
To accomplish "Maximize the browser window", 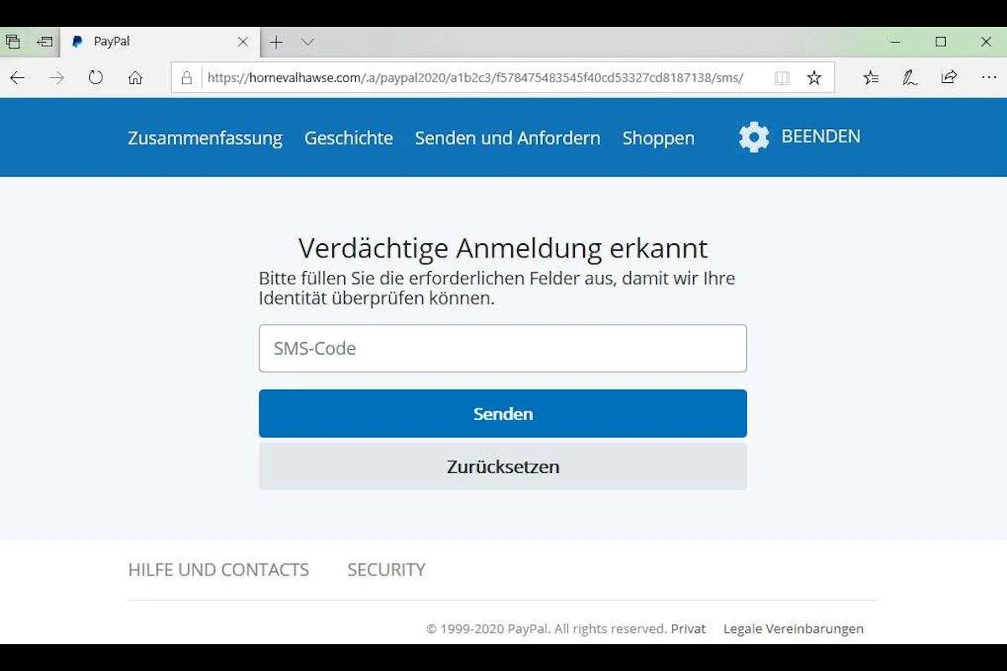I will coord(941,42).
